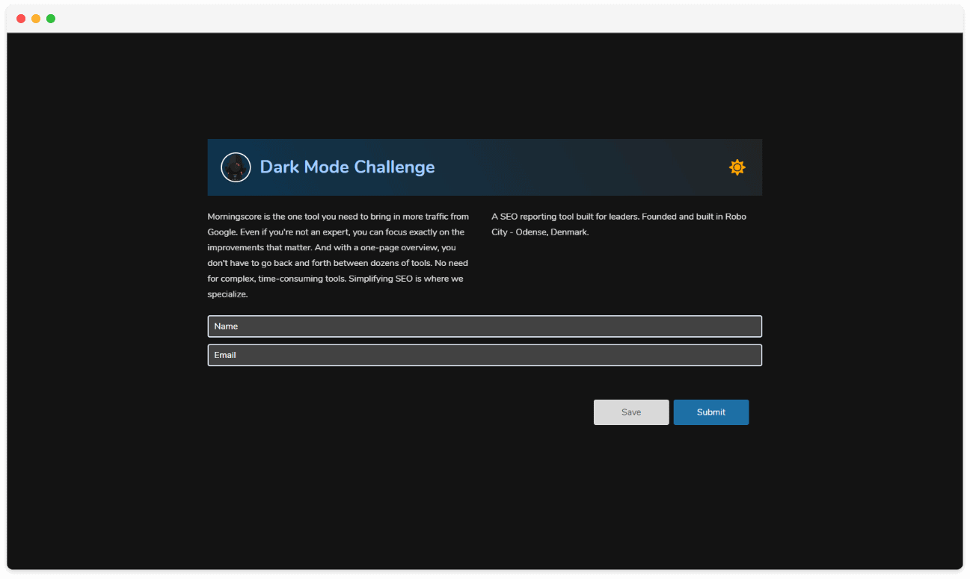The width and height of the screenshot is (970, 579).
Task: Click inside the Name field
Action: click(485, 326)
